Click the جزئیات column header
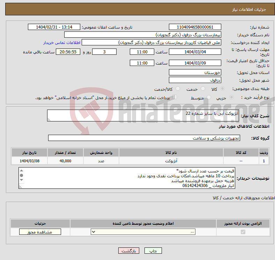Image resolution: width=275 pixels, height=260 pixels. 40,223
